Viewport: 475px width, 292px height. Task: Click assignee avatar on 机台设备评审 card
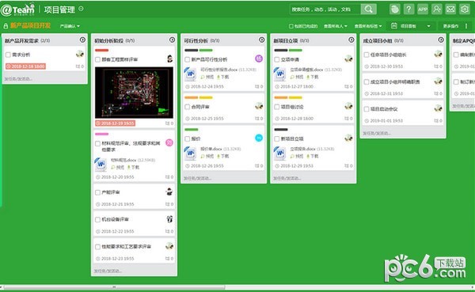coord(169,219)
